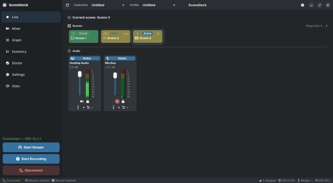Viewport: 333px width, 183px height.
Task: Open the Mixer page
Action: [x=31, y=29]
